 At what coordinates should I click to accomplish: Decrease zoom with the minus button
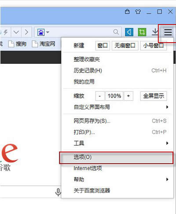click(x=100, y=96)
